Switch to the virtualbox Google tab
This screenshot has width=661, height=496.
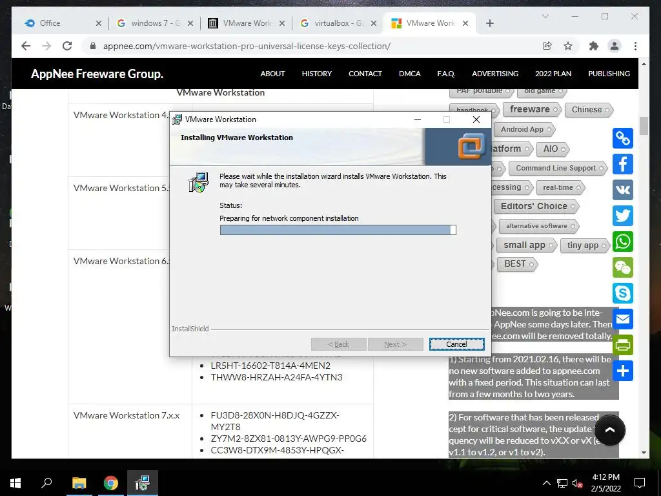pyautogui.click(x=338, y=23)
